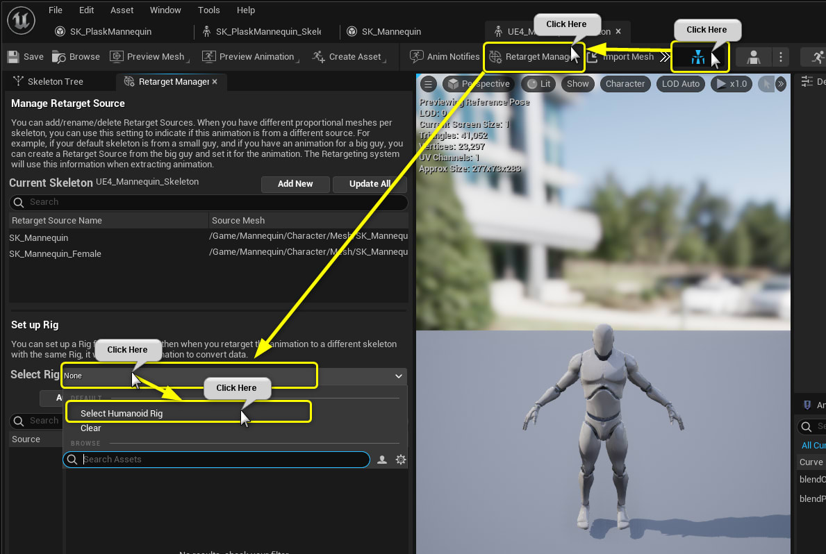Click the Anim Curves search box
Image resolution: width=826 pixels, height=554 pixels.
tap(812, 426)
